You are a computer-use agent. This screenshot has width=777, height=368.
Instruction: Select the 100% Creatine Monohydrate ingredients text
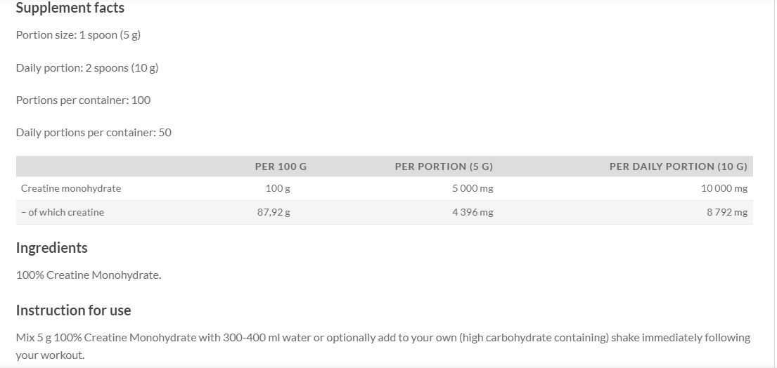(x=89, y=275)
